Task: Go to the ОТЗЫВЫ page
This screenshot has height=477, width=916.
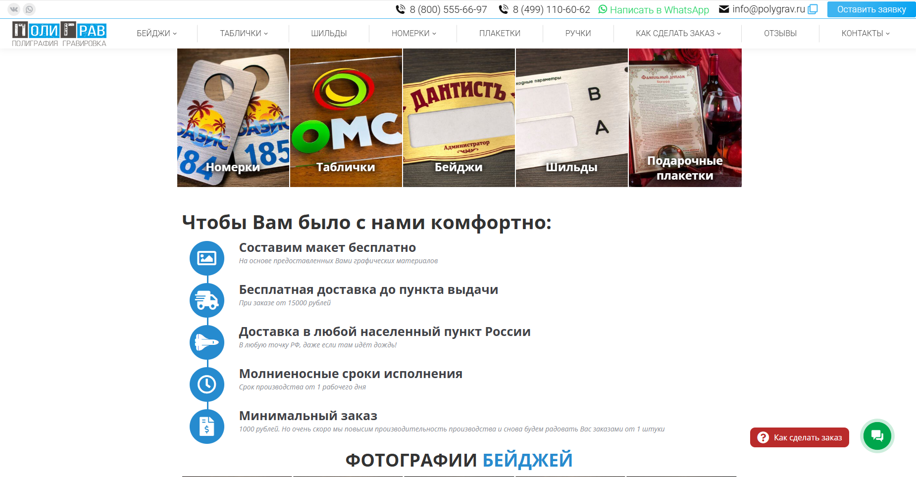Action: click(780, 33)
